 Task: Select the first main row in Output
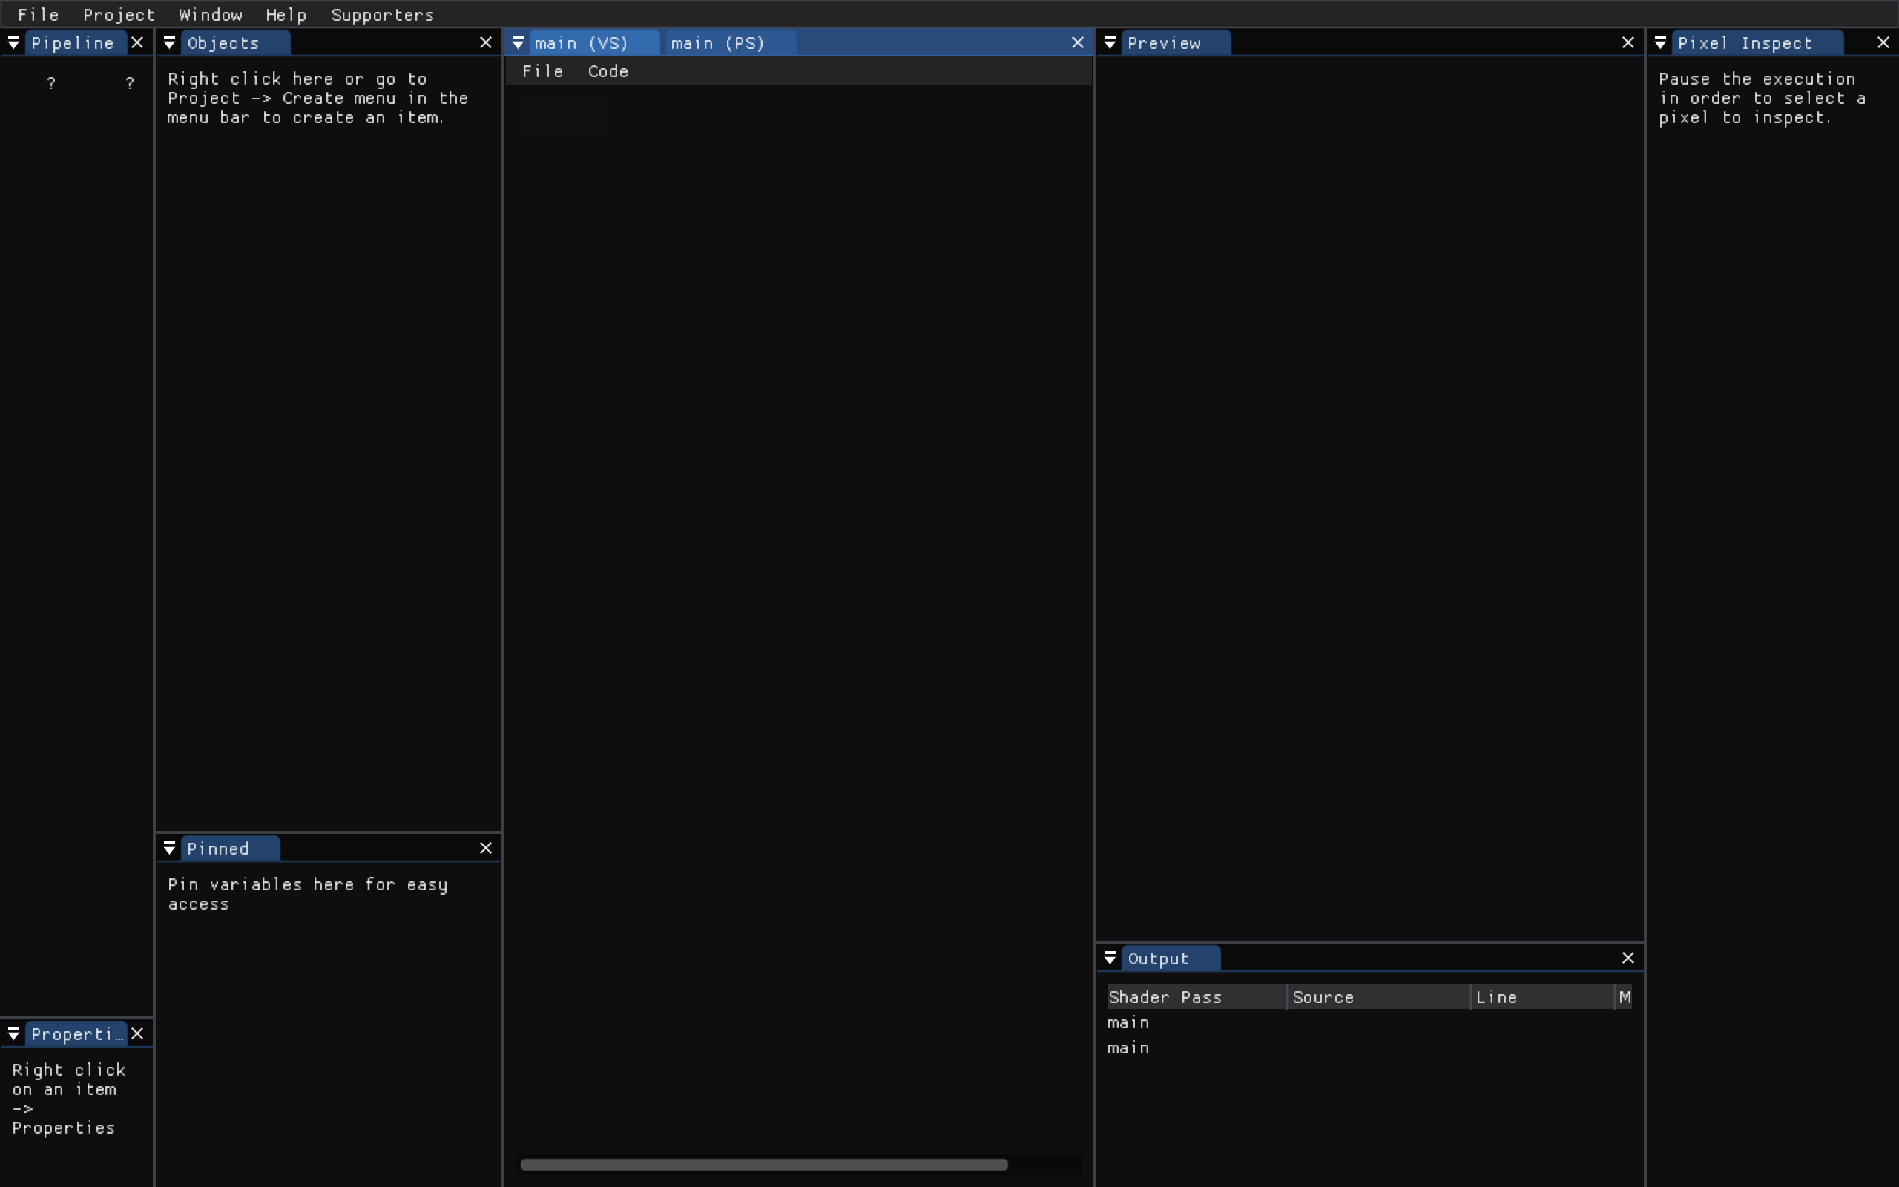(1128, 1023)
